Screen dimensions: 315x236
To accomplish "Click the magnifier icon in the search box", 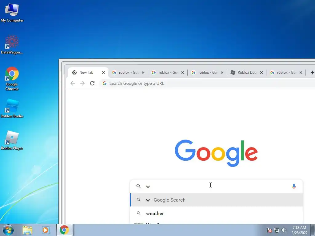I will 139,186.
